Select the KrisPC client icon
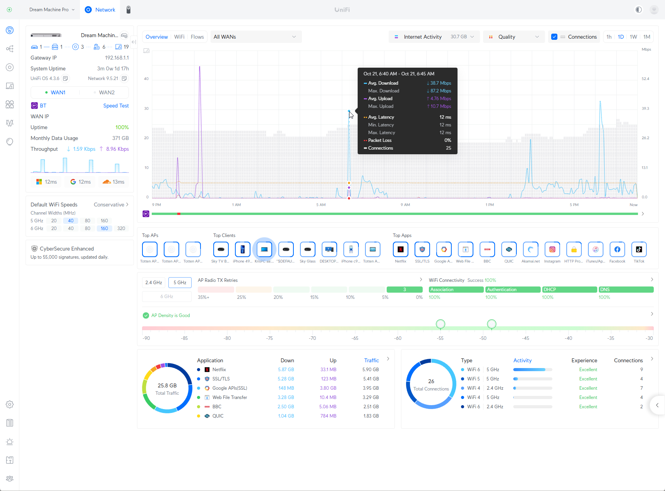The image size is (665, 491). click(264, 249)
